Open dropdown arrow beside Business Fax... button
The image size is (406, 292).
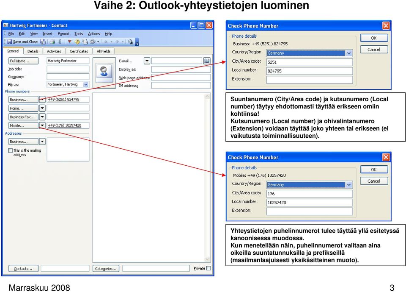42,117
